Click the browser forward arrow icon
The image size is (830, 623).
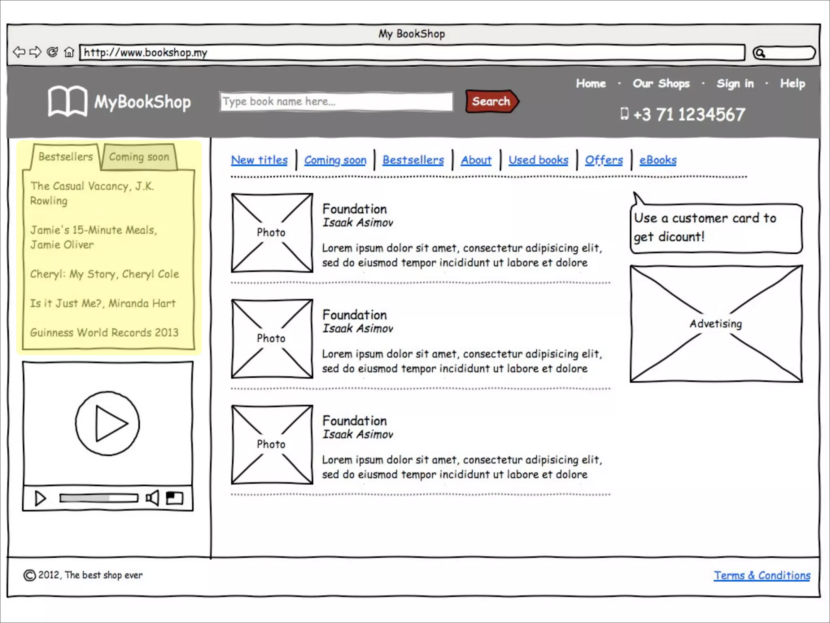tap(36, 52)
